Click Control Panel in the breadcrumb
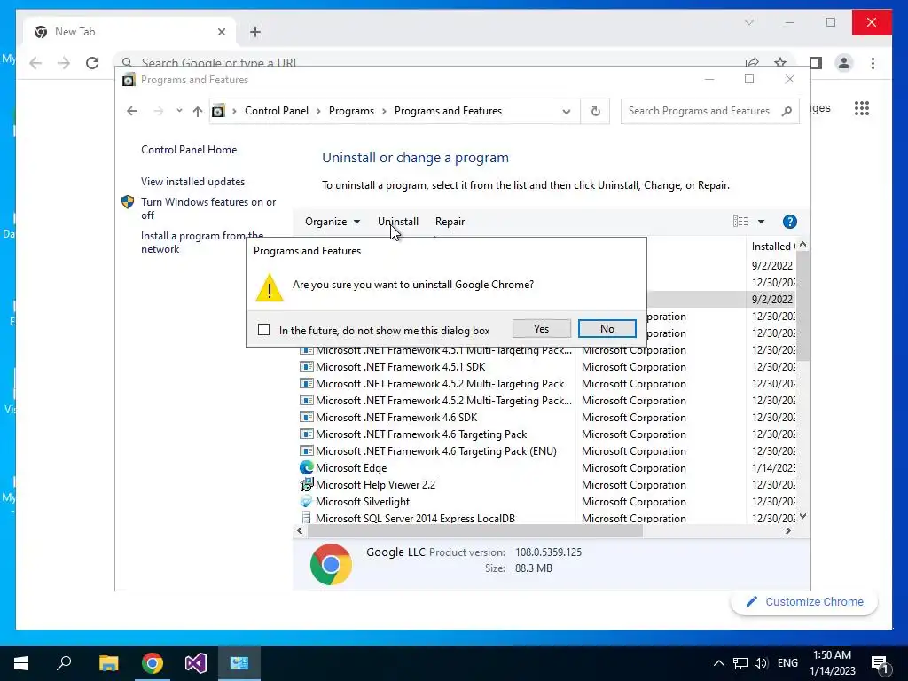Screen dimensions: 908x681 point(277,111)
